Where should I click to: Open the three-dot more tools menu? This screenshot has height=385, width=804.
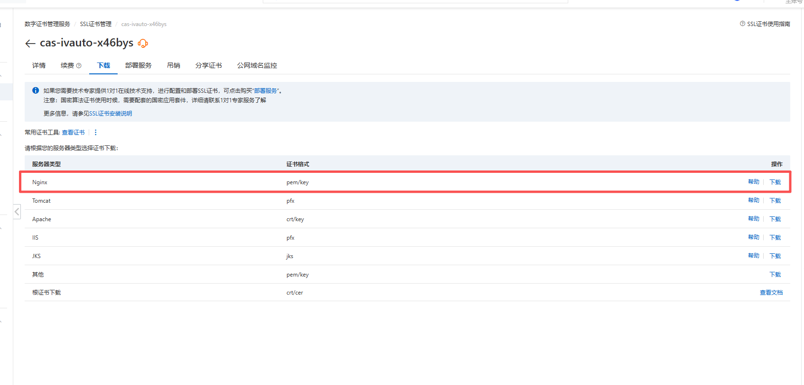tap(96, 133)
